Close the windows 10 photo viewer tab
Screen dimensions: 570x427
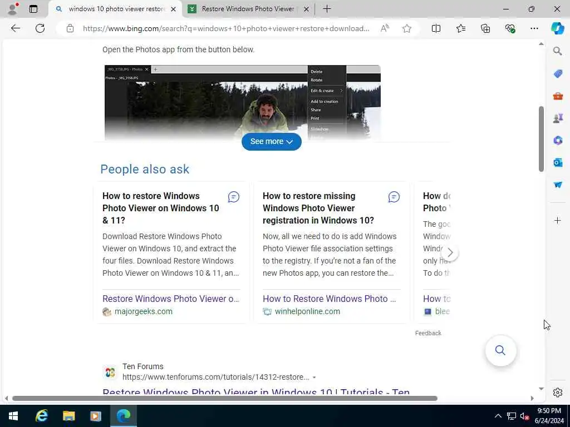click(x=174, y=9)
